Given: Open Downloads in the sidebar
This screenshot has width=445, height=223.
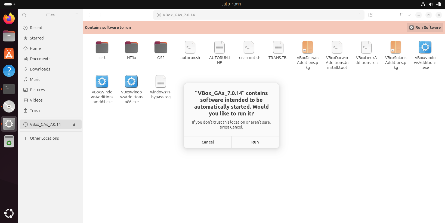Looking at the screenshot, I should 51,69.
